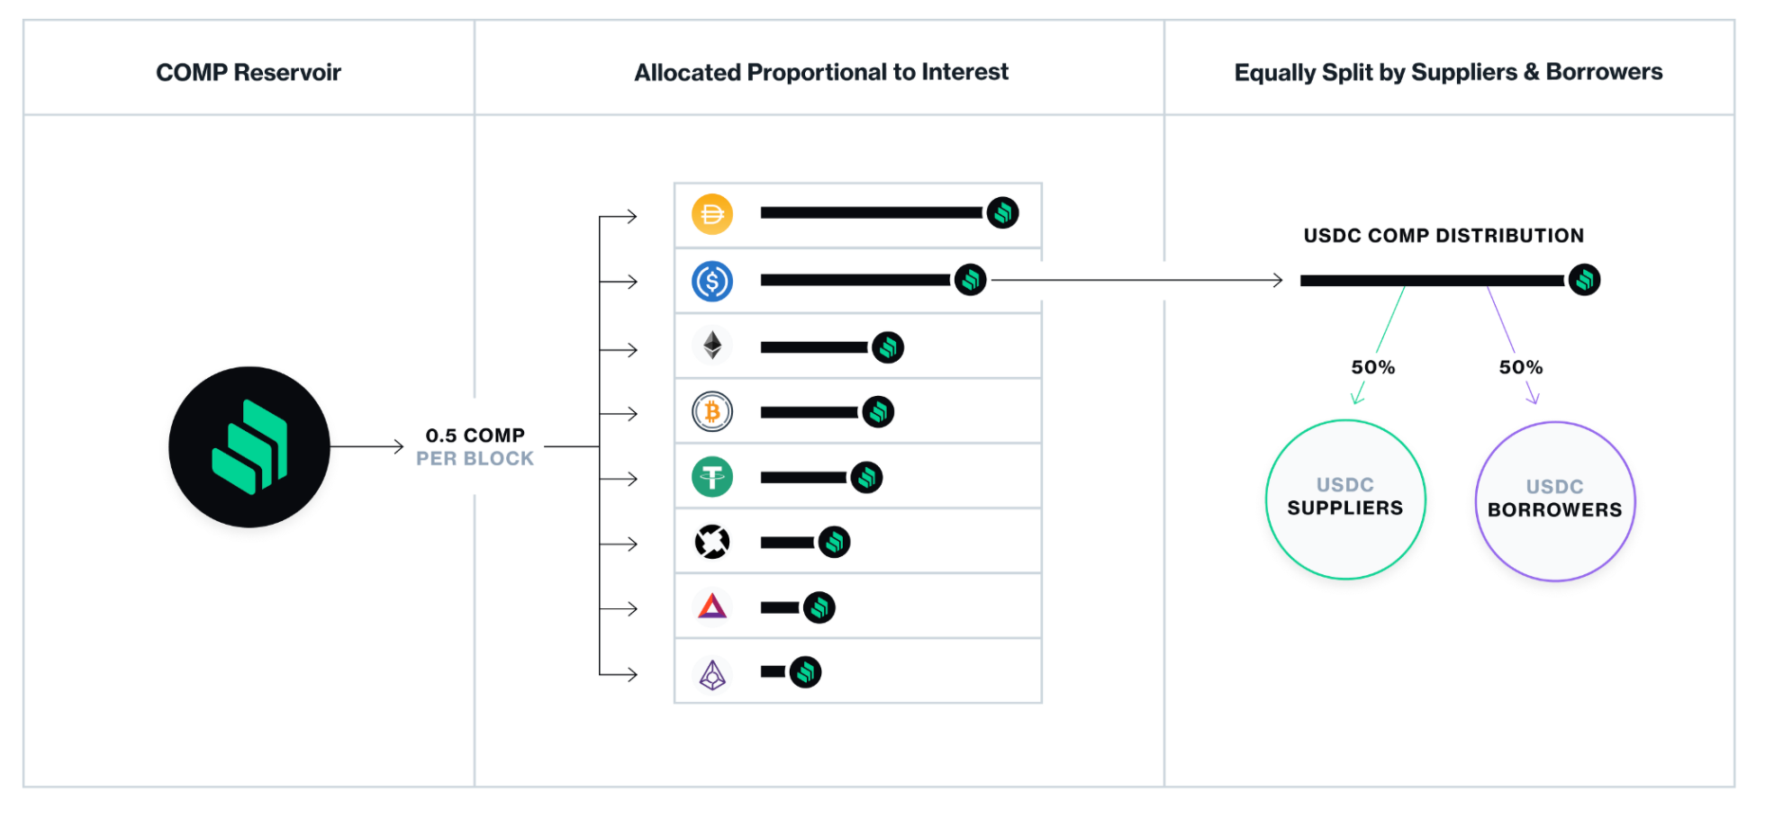Image resolution: width=1765 pixels, height=819 pixels.
Task: Click the 50% label above the Suppliers circle
Action: point(1372,367)
